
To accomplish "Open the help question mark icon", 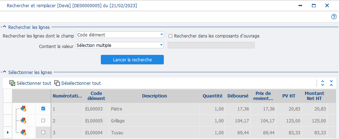I will [334, 17].
